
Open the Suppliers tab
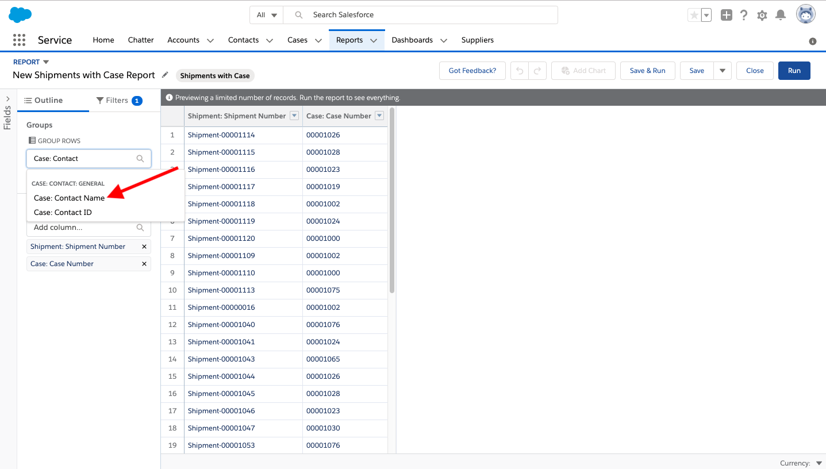pos(478,40)
